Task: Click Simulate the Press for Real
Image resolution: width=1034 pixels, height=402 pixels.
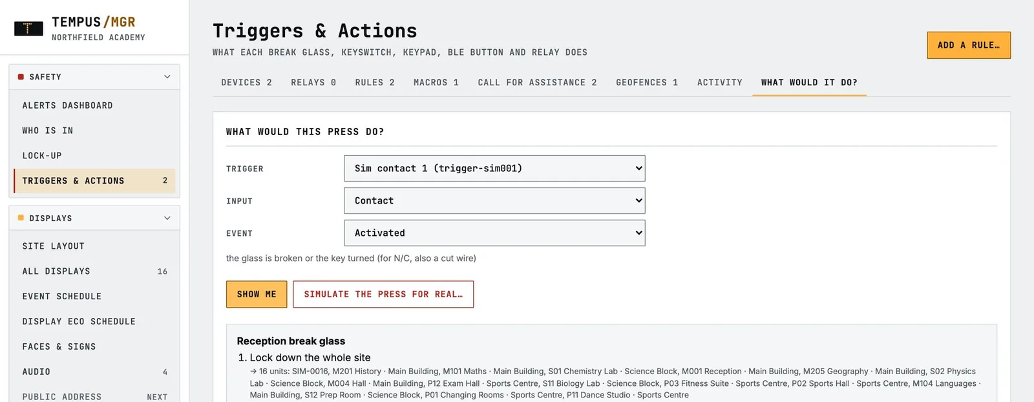Action: tap(383, 294)
